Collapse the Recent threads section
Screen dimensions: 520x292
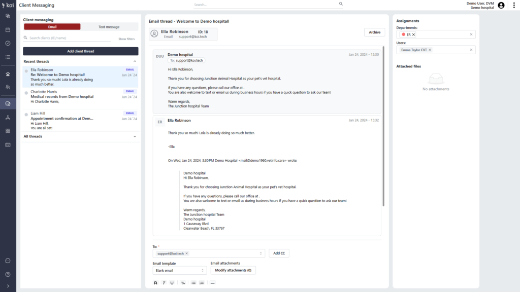point(135,61)
